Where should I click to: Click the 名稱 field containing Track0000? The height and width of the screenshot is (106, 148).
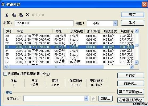(44, 23)
